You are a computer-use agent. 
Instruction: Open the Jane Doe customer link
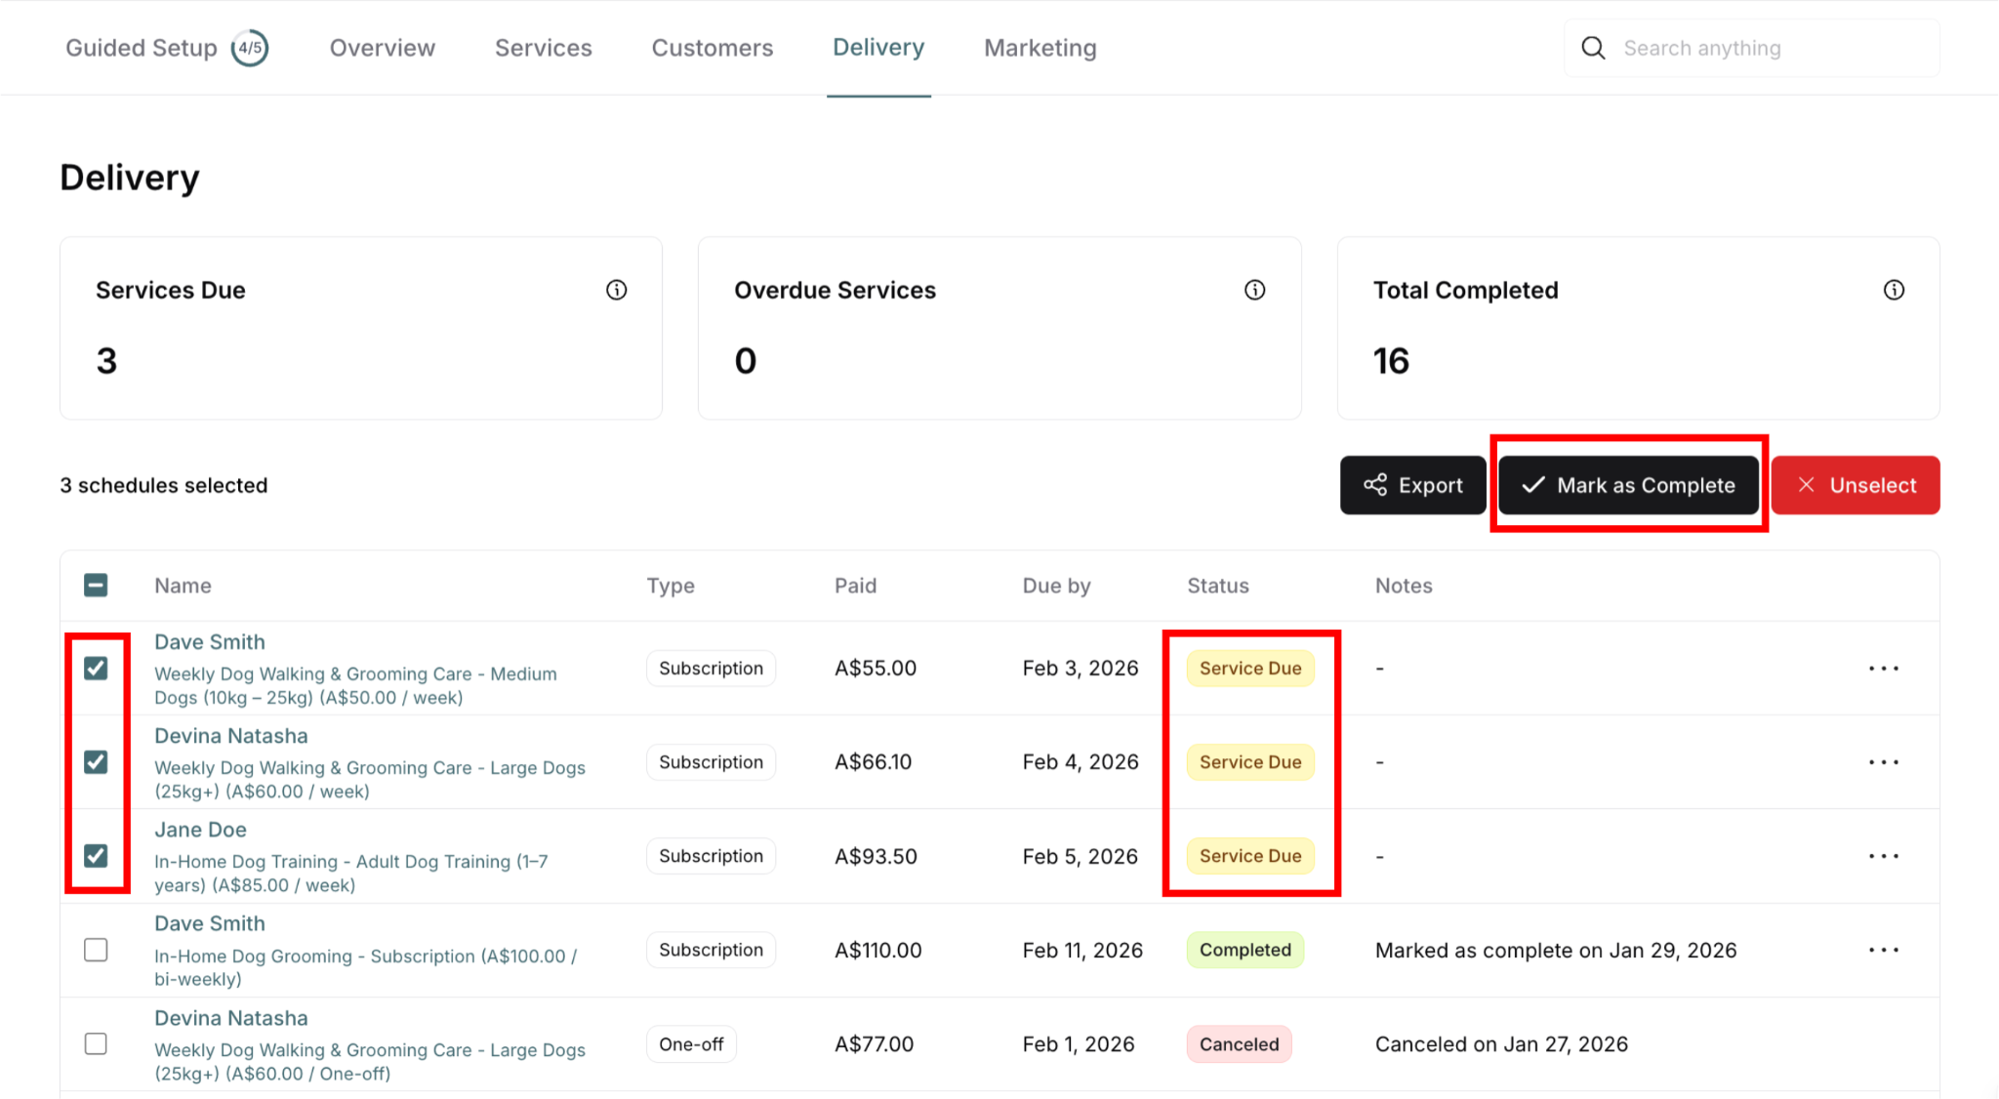click(200, 830)
